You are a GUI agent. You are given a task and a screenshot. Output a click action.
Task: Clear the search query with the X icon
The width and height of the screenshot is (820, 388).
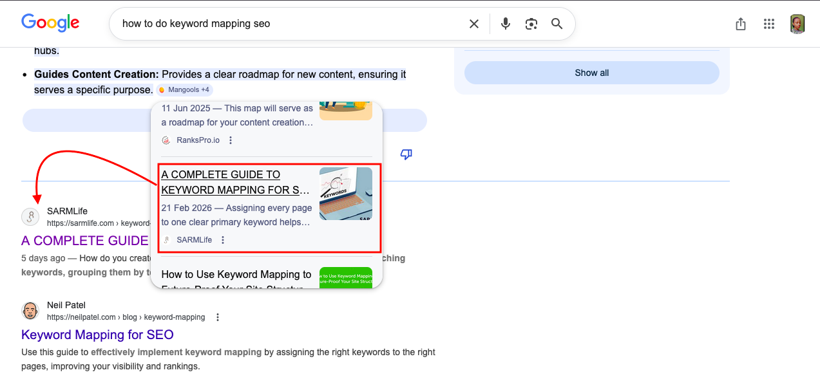[473, 23]
